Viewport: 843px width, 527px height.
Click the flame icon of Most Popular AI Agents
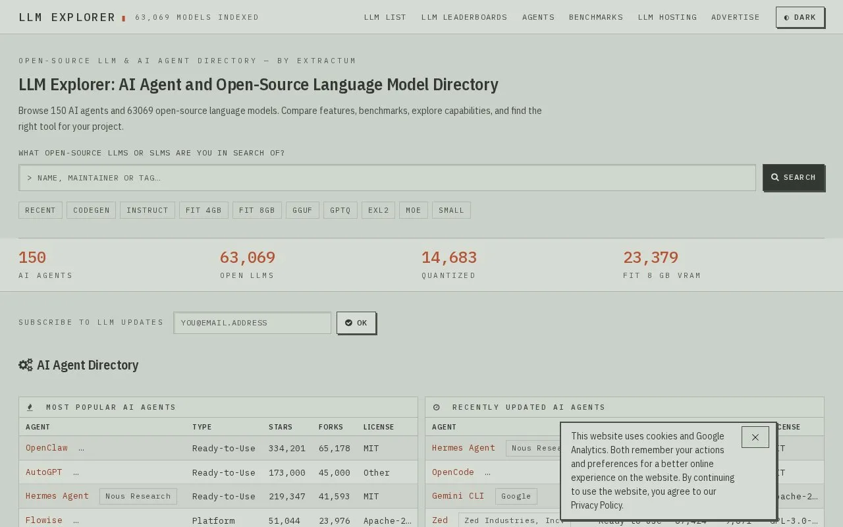[30, 407]
